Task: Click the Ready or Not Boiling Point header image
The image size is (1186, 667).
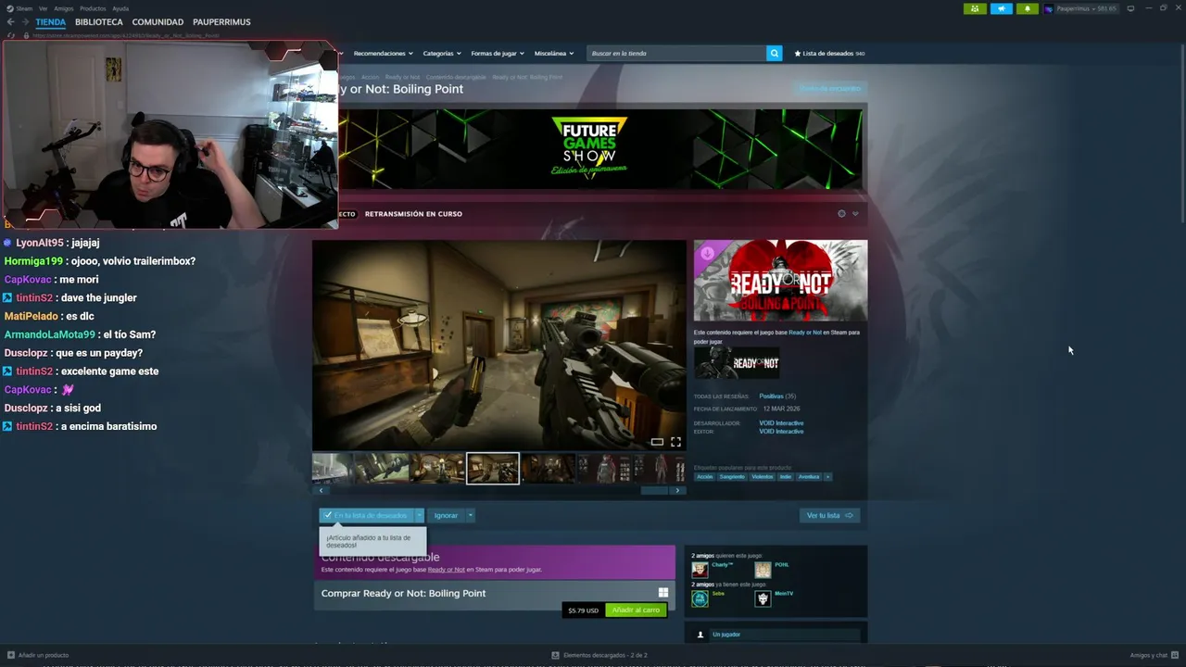Action: (780, 281)
